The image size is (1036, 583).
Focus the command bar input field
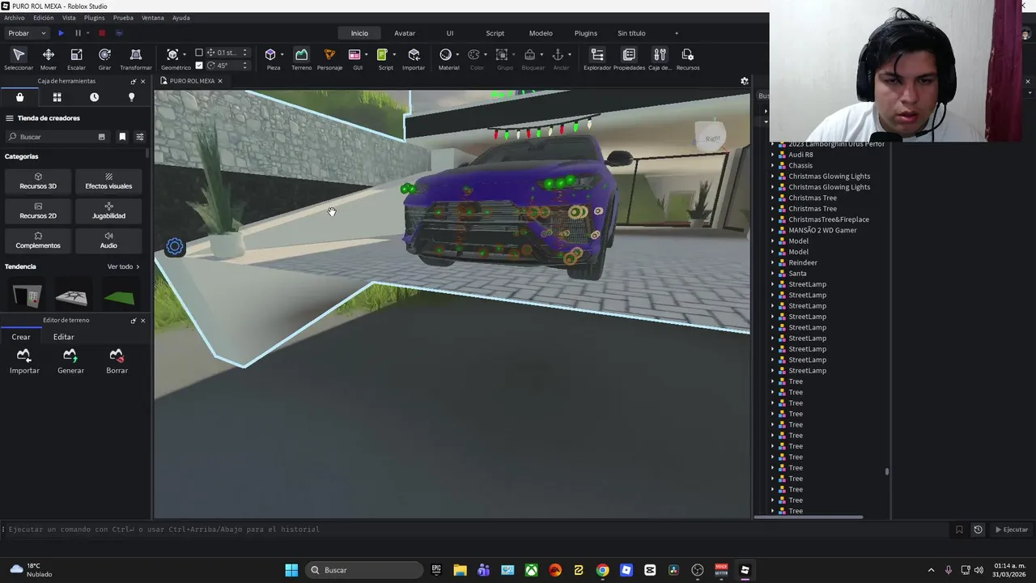[x=476, y=530]
